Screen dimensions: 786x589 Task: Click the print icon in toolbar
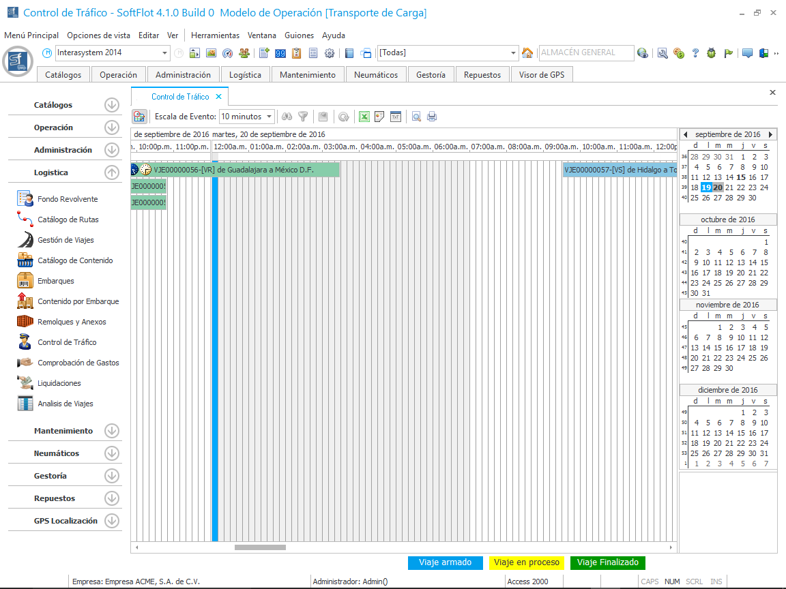(432, 117)
